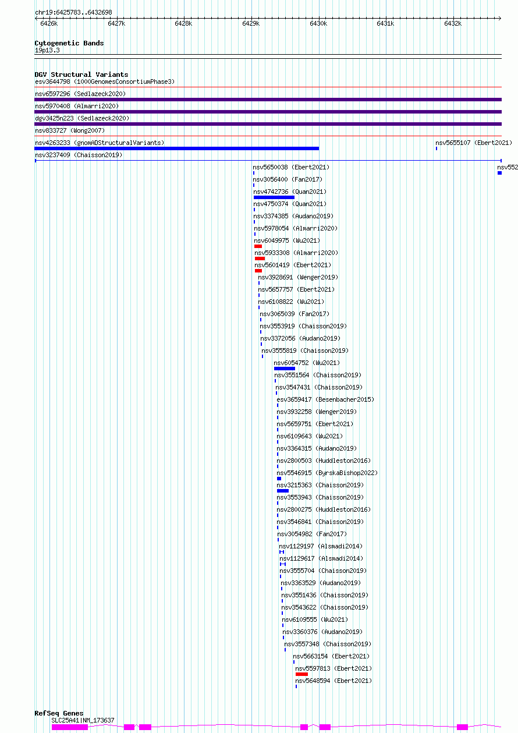
Task: Click the red bar under nsv6049975
Action: [258, 246]
